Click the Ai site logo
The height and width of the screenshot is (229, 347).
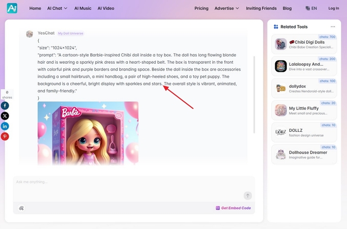(12, 8)
